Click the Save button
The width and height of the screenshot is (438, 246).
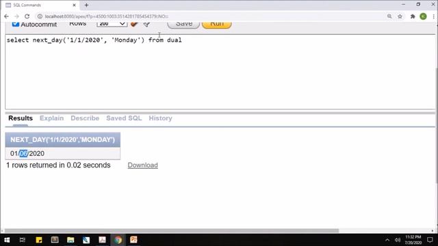pyautogui.click(x=183, y=25)
